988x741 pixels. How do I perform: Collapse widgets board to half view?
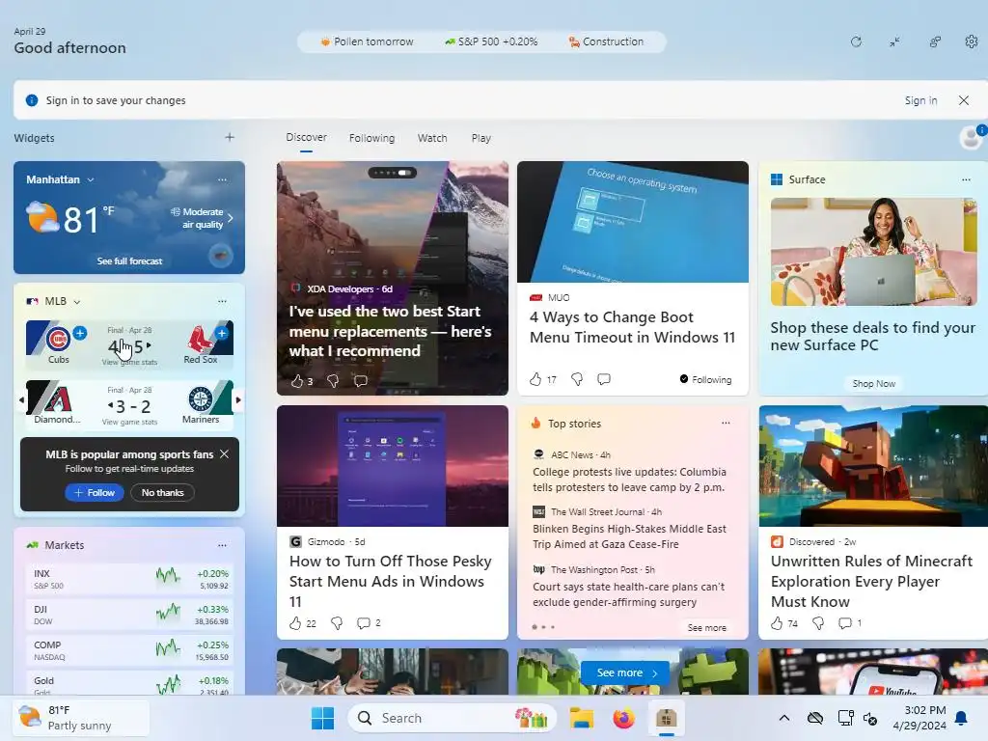pos(894,42)
